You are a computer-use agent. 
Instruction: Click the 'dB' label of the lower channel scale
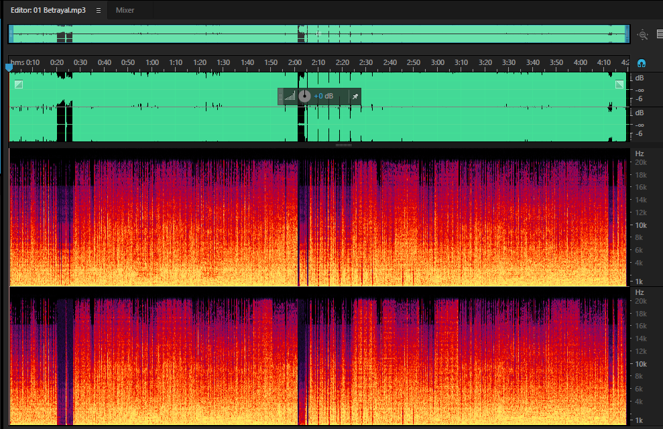640,113
